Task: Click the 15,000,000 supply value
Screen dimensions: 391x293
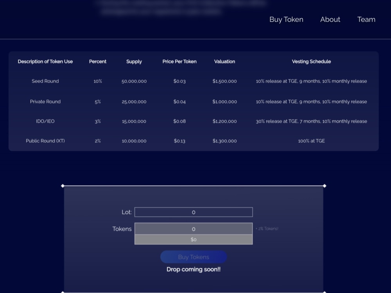Action: [x=134, y=121]
